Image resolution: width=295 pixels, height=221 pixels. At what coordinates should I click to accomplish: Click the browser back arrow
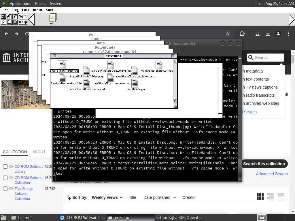pos(6,34)
